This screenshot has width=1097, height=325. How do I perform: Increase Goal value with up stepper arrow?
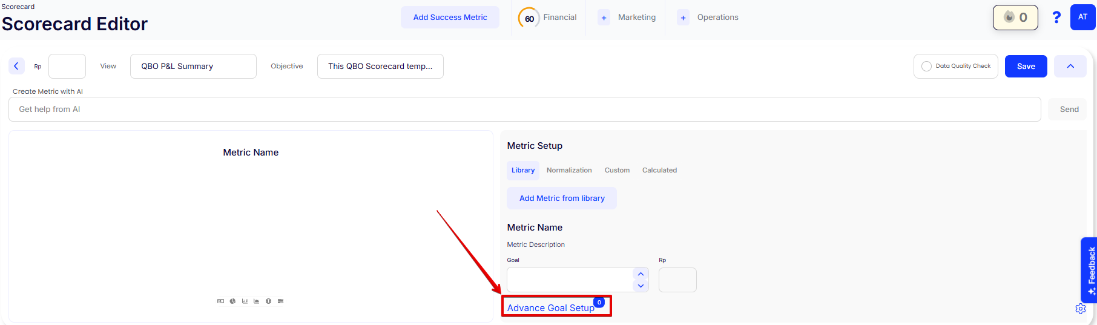(641, 274)
